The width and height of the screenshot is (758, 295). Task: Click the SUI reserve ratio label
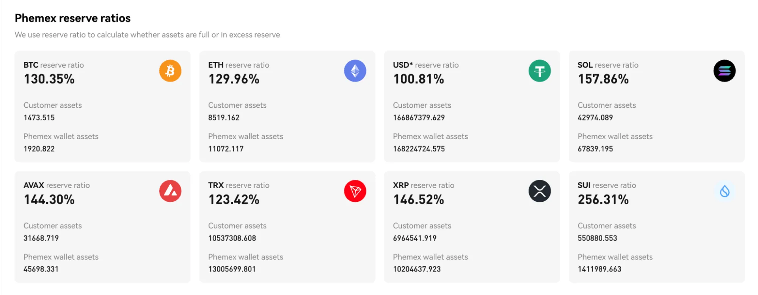tap(607, 185)
